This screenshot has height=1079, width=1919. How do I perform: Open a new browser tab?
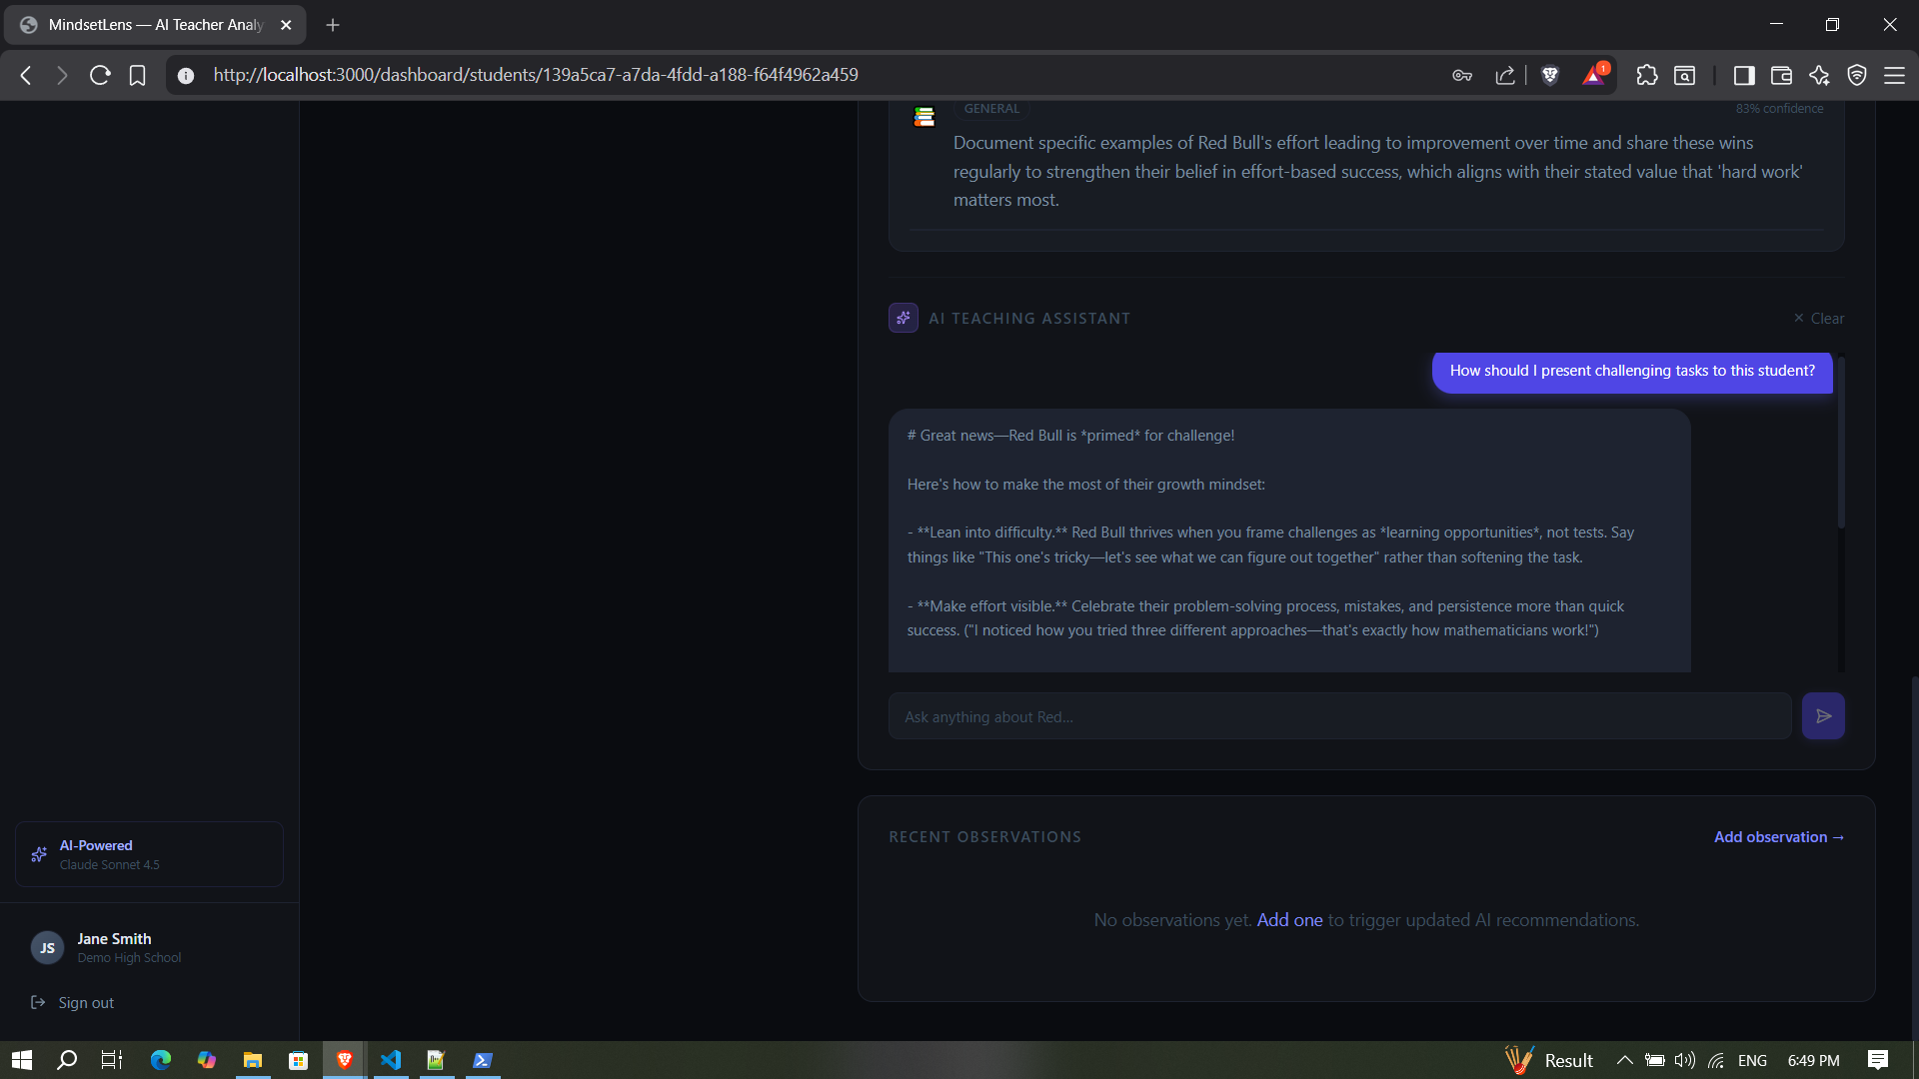tap(333, 25)
